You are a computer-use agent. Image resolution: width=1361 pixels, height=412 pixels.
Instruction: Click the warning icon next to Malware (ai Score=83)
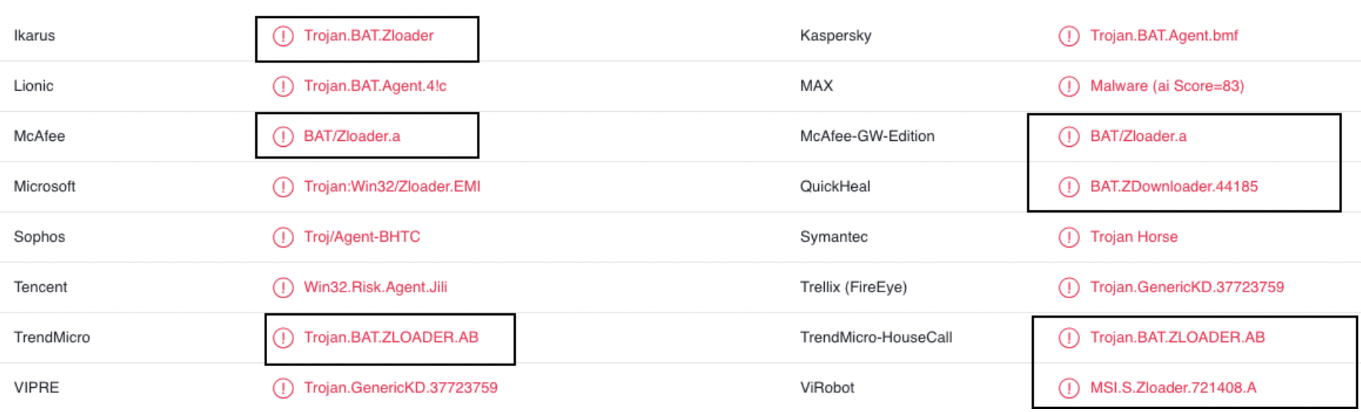(x=1069, y=86)
